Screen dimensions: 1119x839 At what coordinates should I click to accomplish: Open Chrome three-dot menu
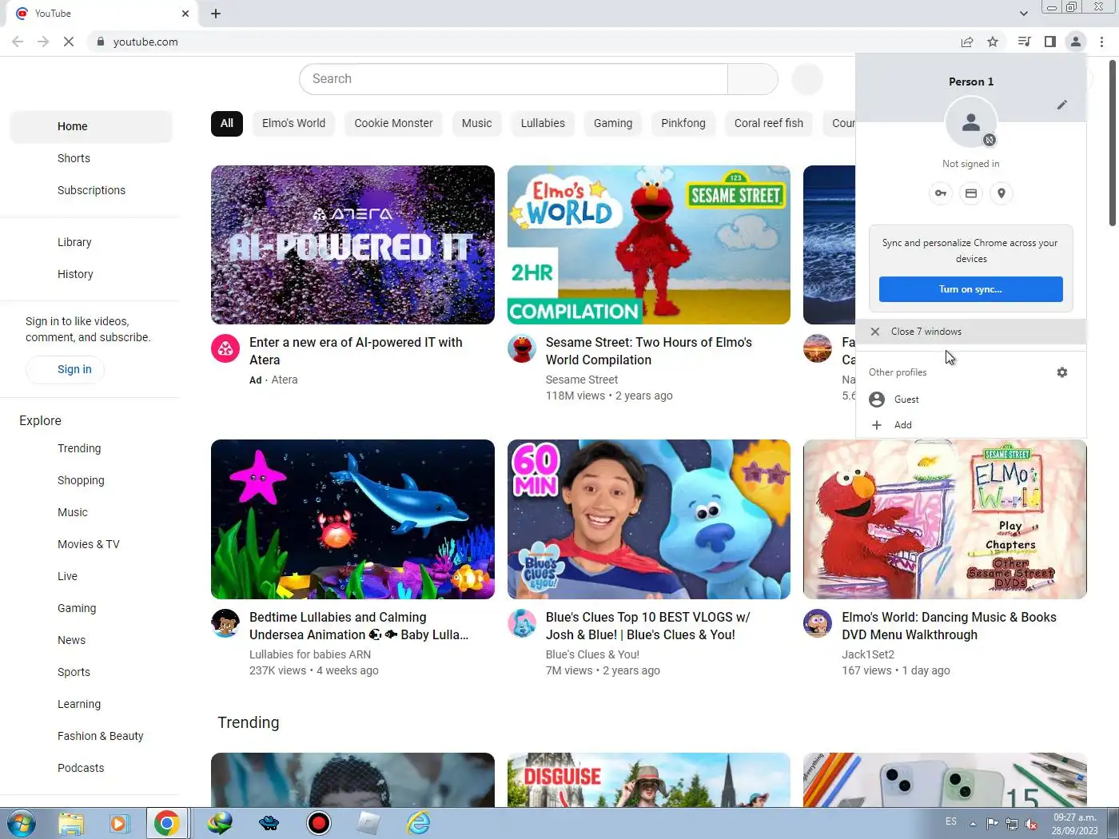click(x=1102, y=42)
